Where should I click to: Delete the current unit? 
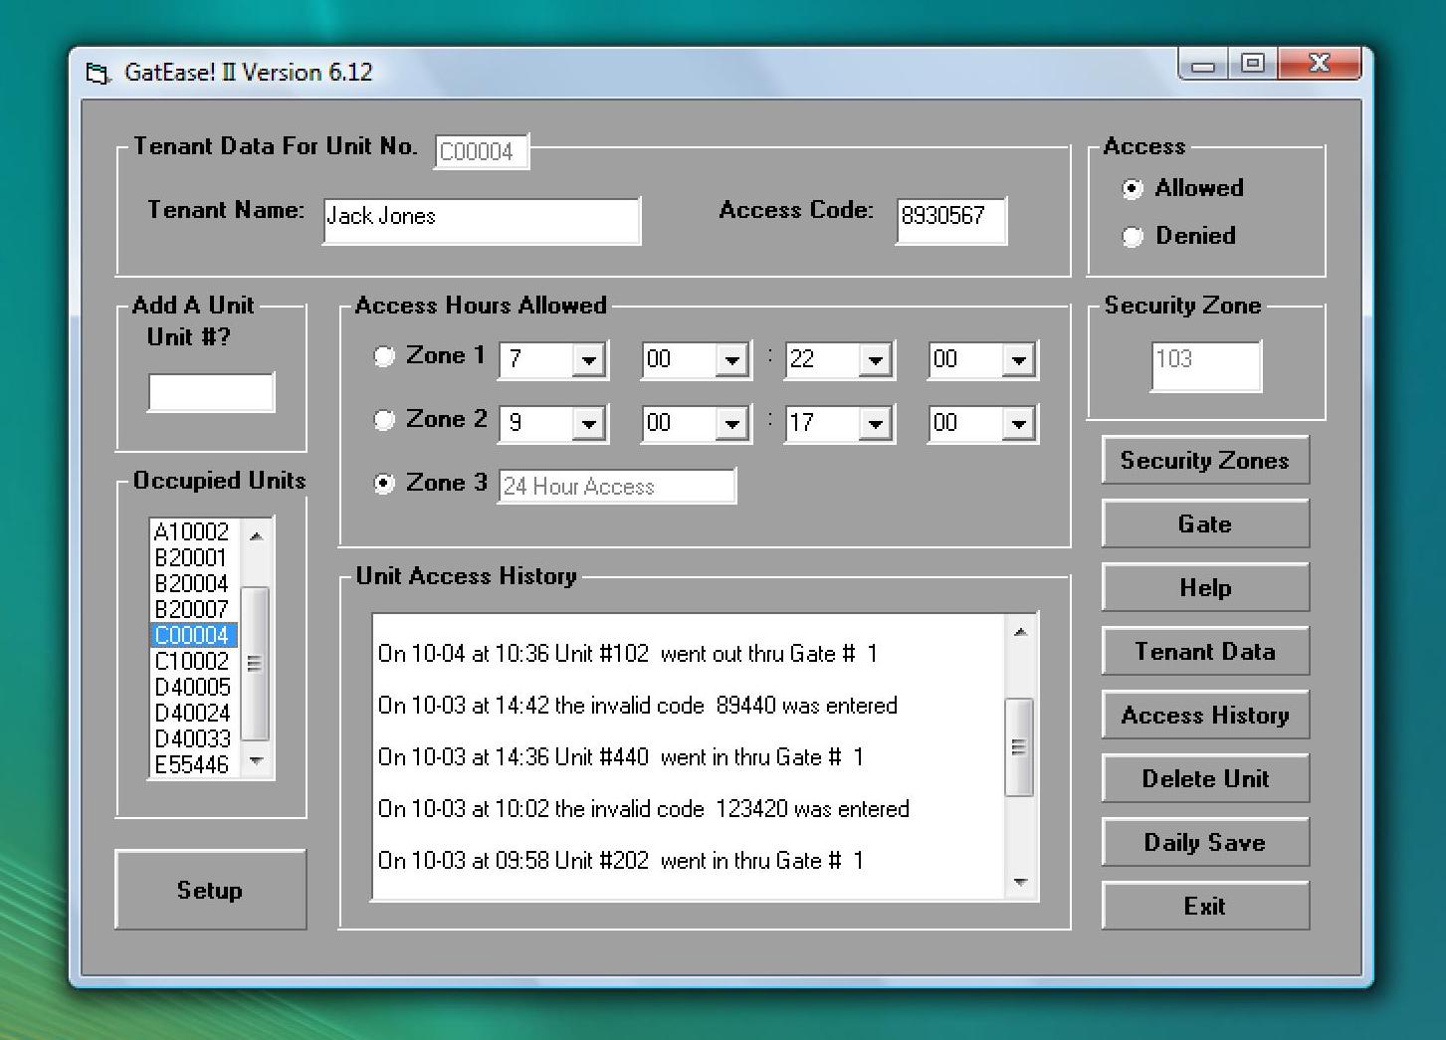[x=1204, y=778]
